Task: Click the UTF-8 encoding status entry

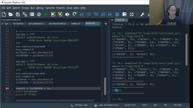Action: point(144,105)
